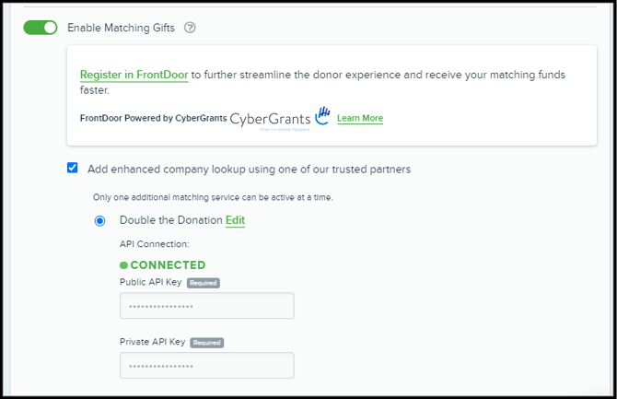Click Edit next to Double the Donation
617x399 pixels.
tap(235, 220)
